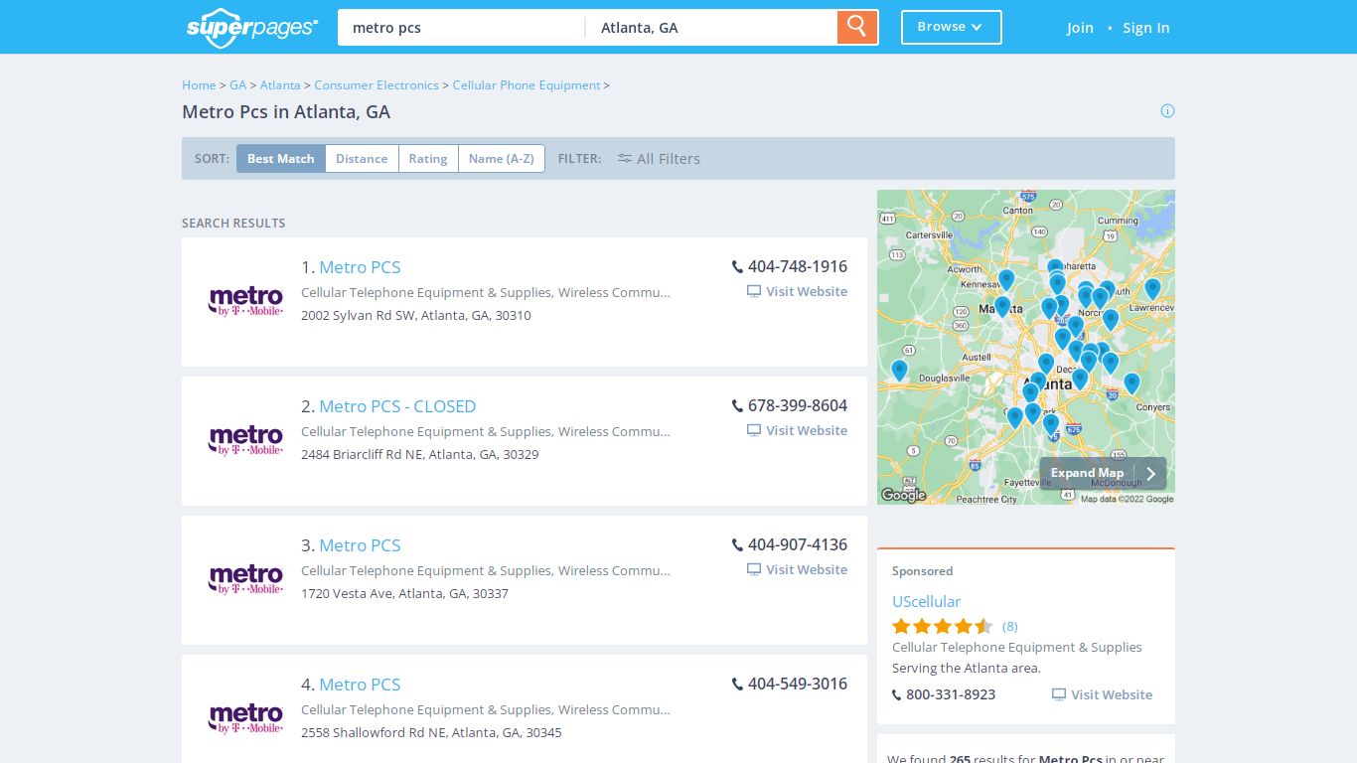Image resolution: width=1357 pixels, height=763 pixels.
Task: Open the (8) reviews count link
Action: tap(1009, 626)
